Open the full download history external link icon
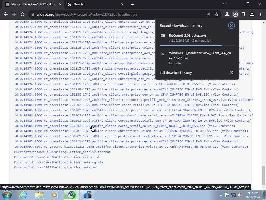This screenshot has width=266, height=200. pyautogui.click(x=231, y=73)
